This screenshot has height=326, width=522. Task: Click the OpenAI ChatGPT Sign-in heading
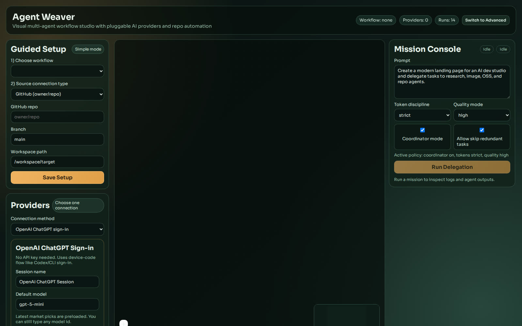54,248
